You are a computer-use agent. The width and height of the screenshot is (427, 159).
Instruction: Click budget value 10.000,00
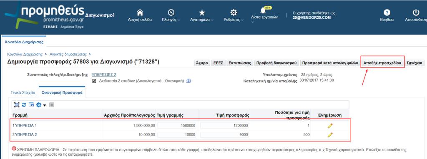[x=147, y=134]
